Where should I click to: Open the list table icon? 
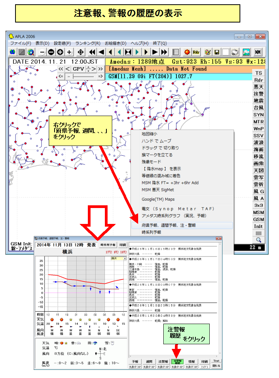[176, 52]
